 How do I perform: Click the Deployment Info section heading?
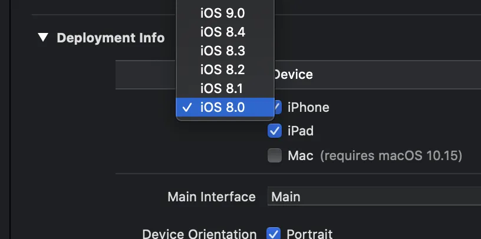(x=110, y=38)
